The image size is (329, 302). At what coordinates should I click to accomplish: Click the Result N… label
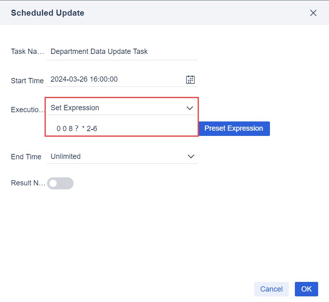(x=27, y=183)
